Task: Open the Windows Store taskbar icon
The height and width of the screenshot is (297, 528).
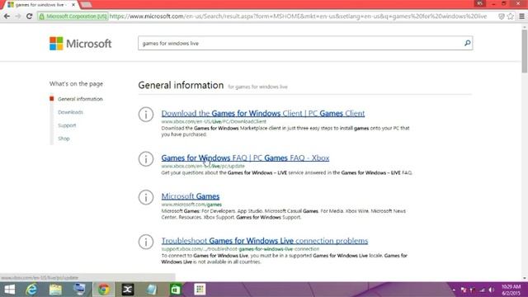Action: coord(176,290)
